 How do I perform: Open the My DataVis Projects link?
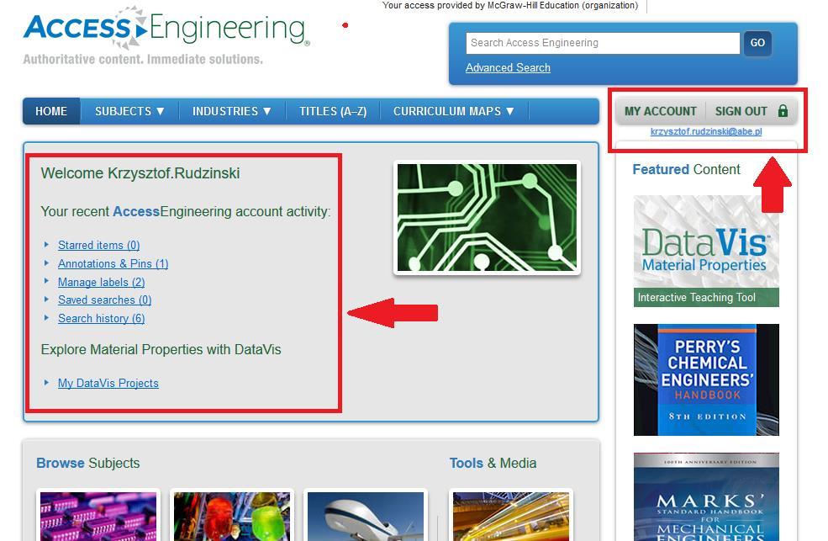pyautogui.click(x=108, y=383)
